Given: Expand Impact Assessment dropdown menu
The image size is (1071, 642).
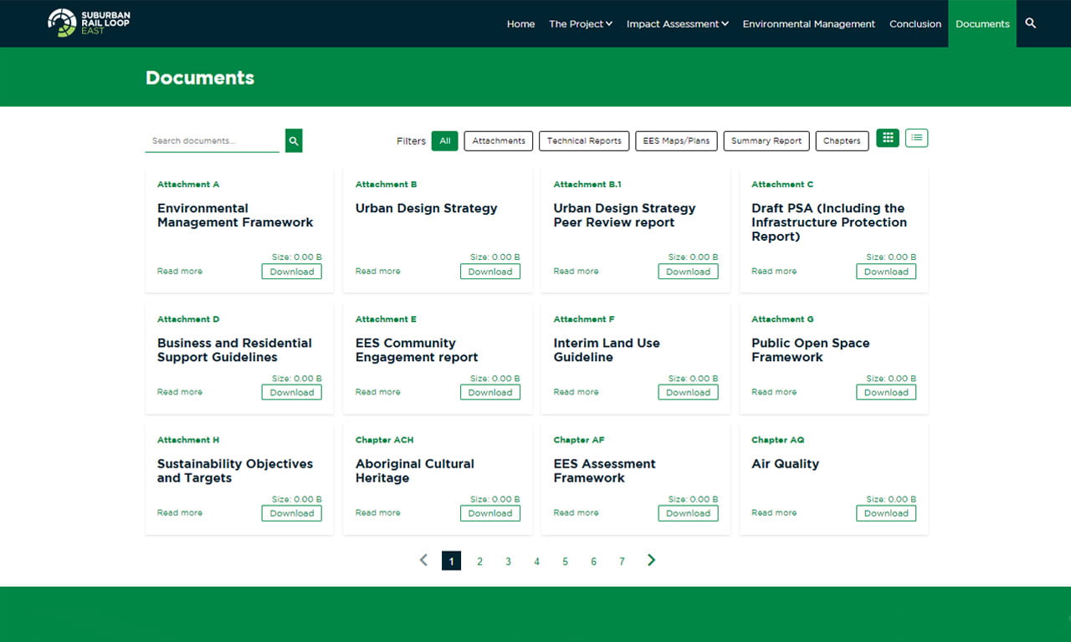Looking at the screenshot, I should [x=678, y=23].
